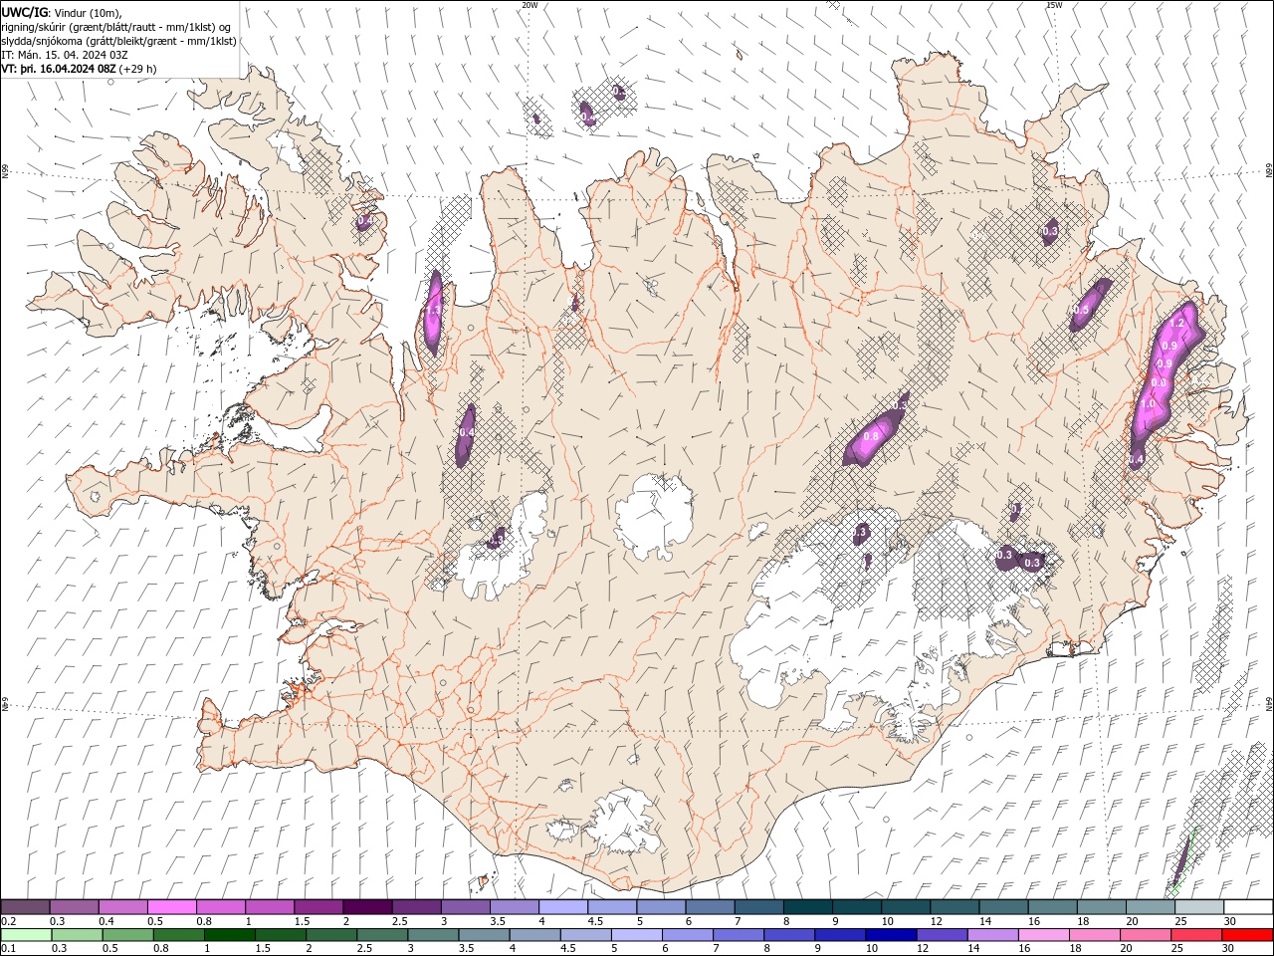Click the snow legend swatch starting at 18
The height and width of the screenshot is (956, 1274).
click(x=1101, y=907)
